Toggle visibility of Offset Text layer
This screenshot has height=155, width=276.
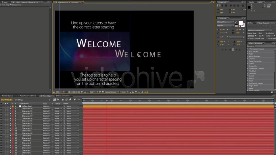[1, 106]
